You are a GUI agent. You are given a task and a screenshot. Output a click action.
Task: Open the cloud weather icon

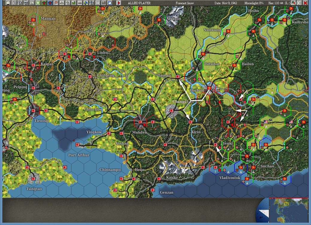[x=110, y=3]
